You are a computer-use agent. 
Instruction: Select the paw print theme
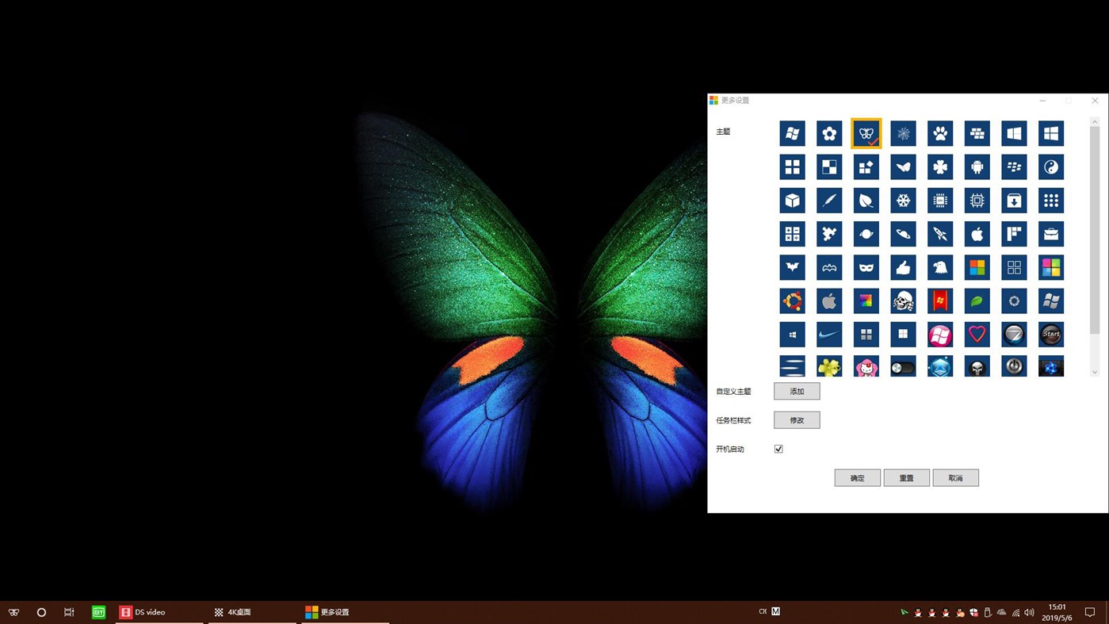(x=940, y=133)
